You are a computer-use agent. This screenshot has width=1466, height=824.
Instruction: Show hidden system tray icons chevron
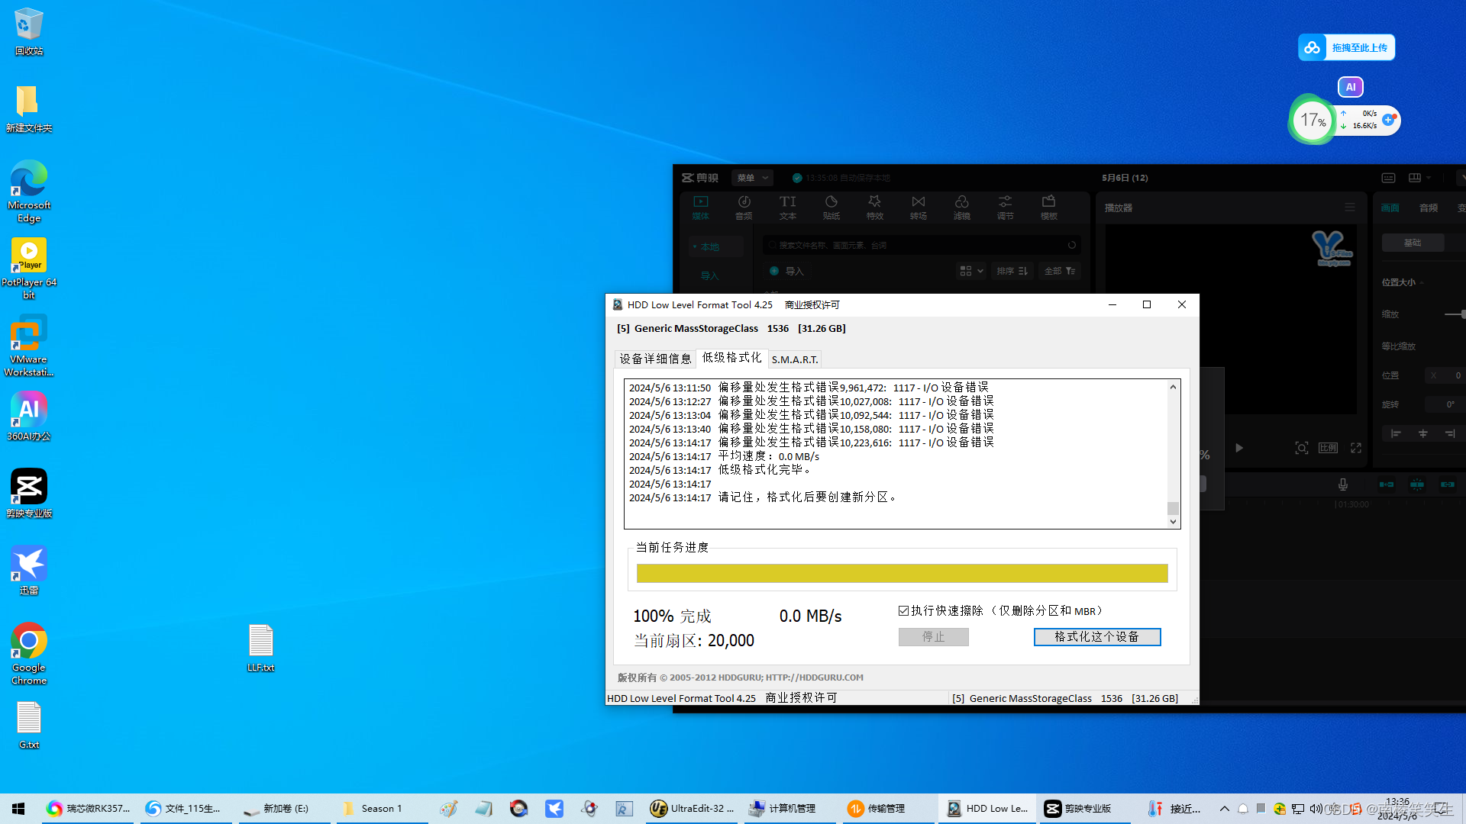[1225, 809]
